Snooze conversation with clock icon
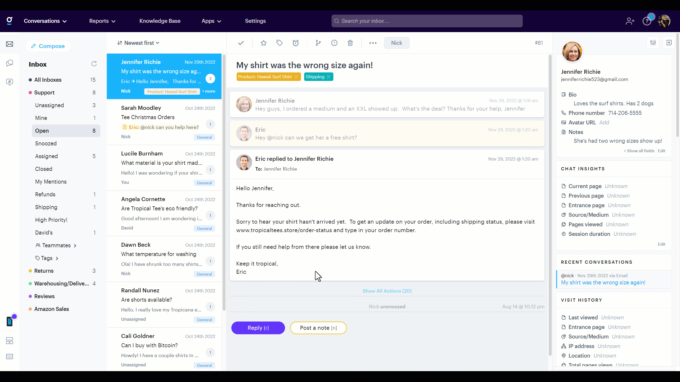Image resolution: width=680 pixels, height=382 pixels. click(296, 43)
